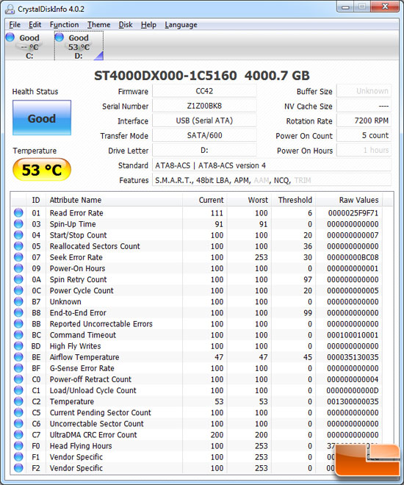Click the status orb for B7 Unknown
The image size is (404, 485).
[18, 301]
